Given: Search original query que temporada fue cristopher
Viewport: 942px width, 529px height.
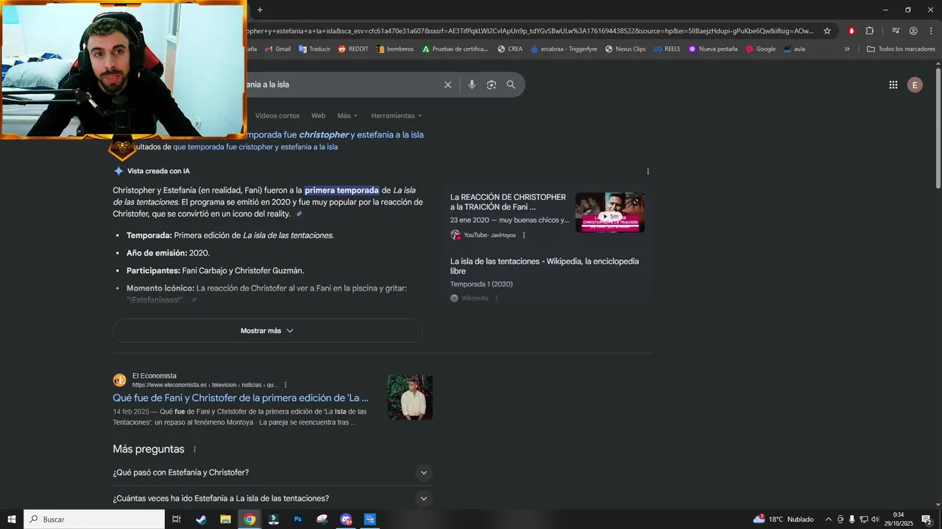Looking at the screenshot, I should tap(255, 147).
